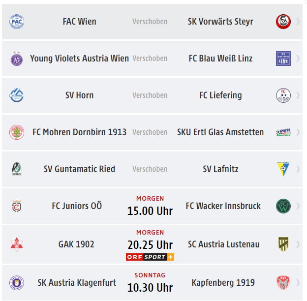This screenshot has width=307, height=301.
Task: Expand chevron beside SKU Ertl Glas Amstetten
Action: [x=298, y=132]
